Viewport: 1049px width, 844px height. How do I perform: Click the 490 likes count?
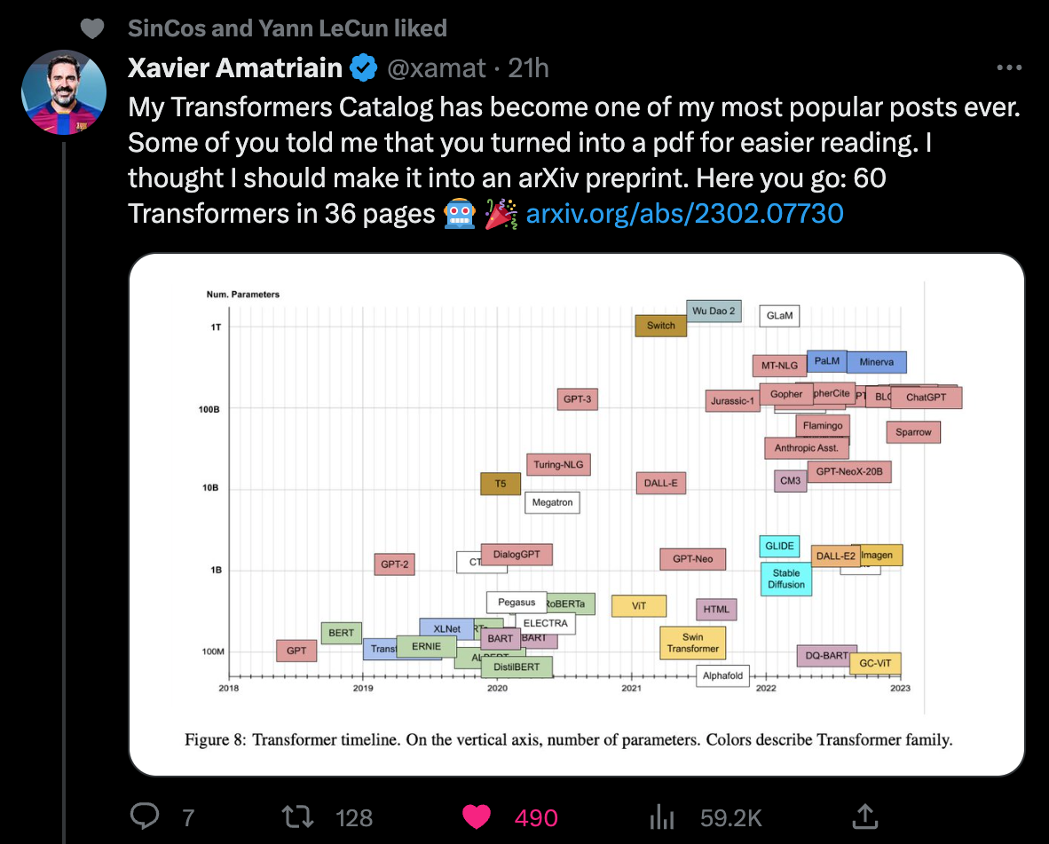pyautogui.click(x=536, y=818)
